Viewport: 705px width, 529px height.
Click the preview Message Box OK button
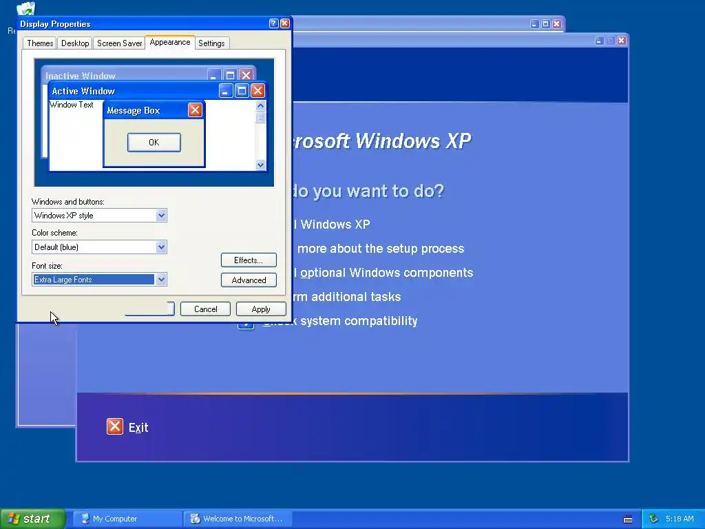coord(154,142)
